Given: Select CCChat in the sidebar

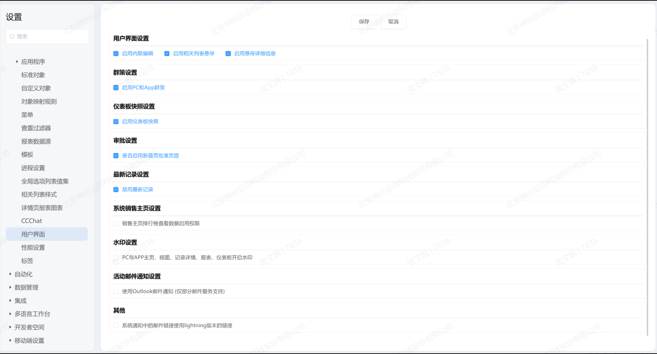Looking at the screenshot, I should click(32, 221).
